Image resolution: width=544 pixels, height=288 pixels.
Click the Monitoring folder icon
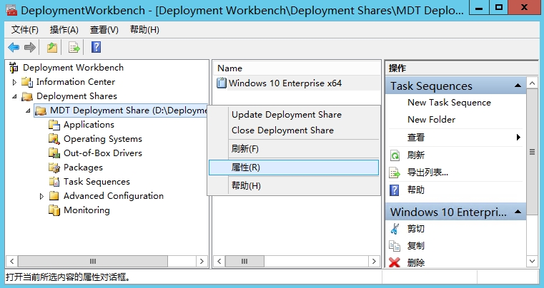click(x=54, y=210)
